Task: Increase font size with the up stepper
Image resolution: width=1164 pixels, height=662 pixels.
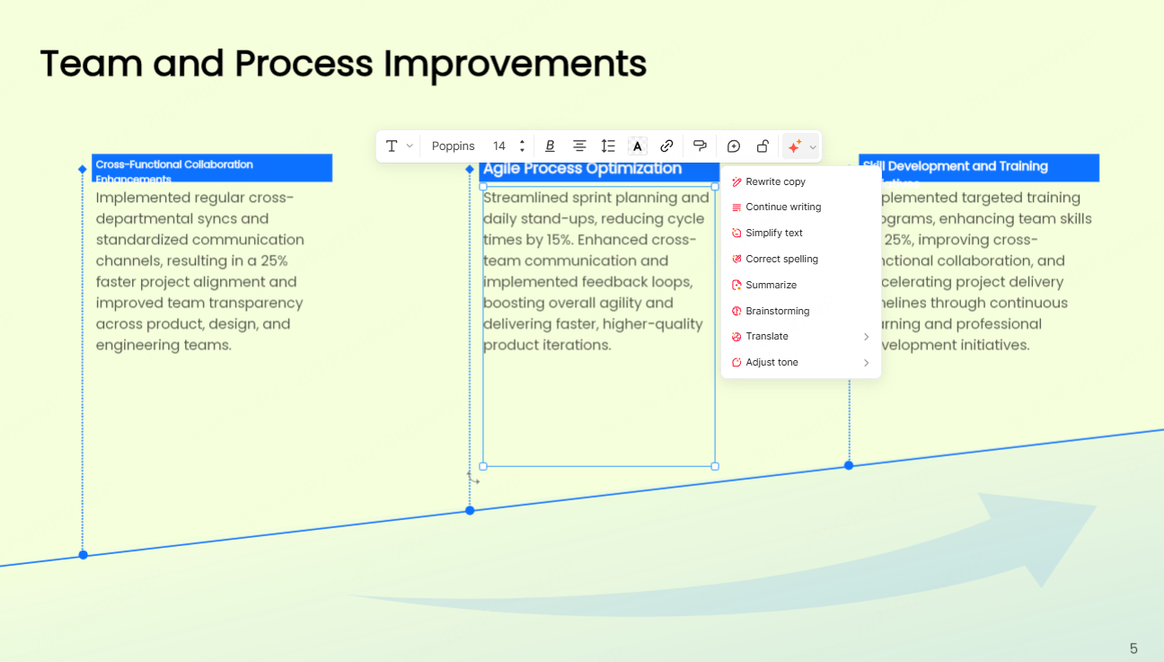Action: 522,141
